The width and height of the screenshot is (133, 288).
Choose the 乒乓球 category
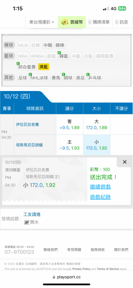click(95, 78)
